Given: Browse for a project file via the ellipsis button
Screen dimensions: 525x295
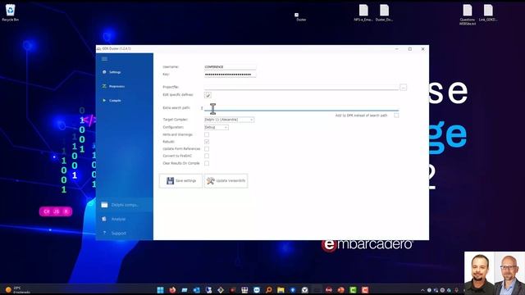Looking at the screenshot, I should pos(403,88).
